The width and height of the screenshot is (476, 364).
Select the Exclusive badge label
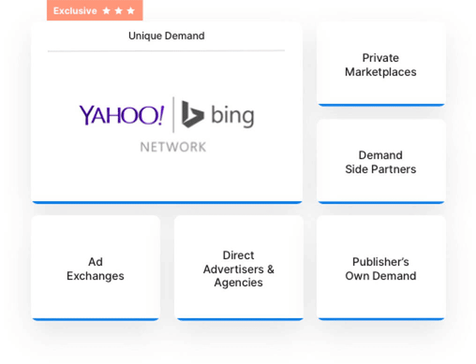[75, 11]
